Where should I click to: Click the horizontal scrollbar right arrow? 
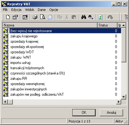coord(119,102)
